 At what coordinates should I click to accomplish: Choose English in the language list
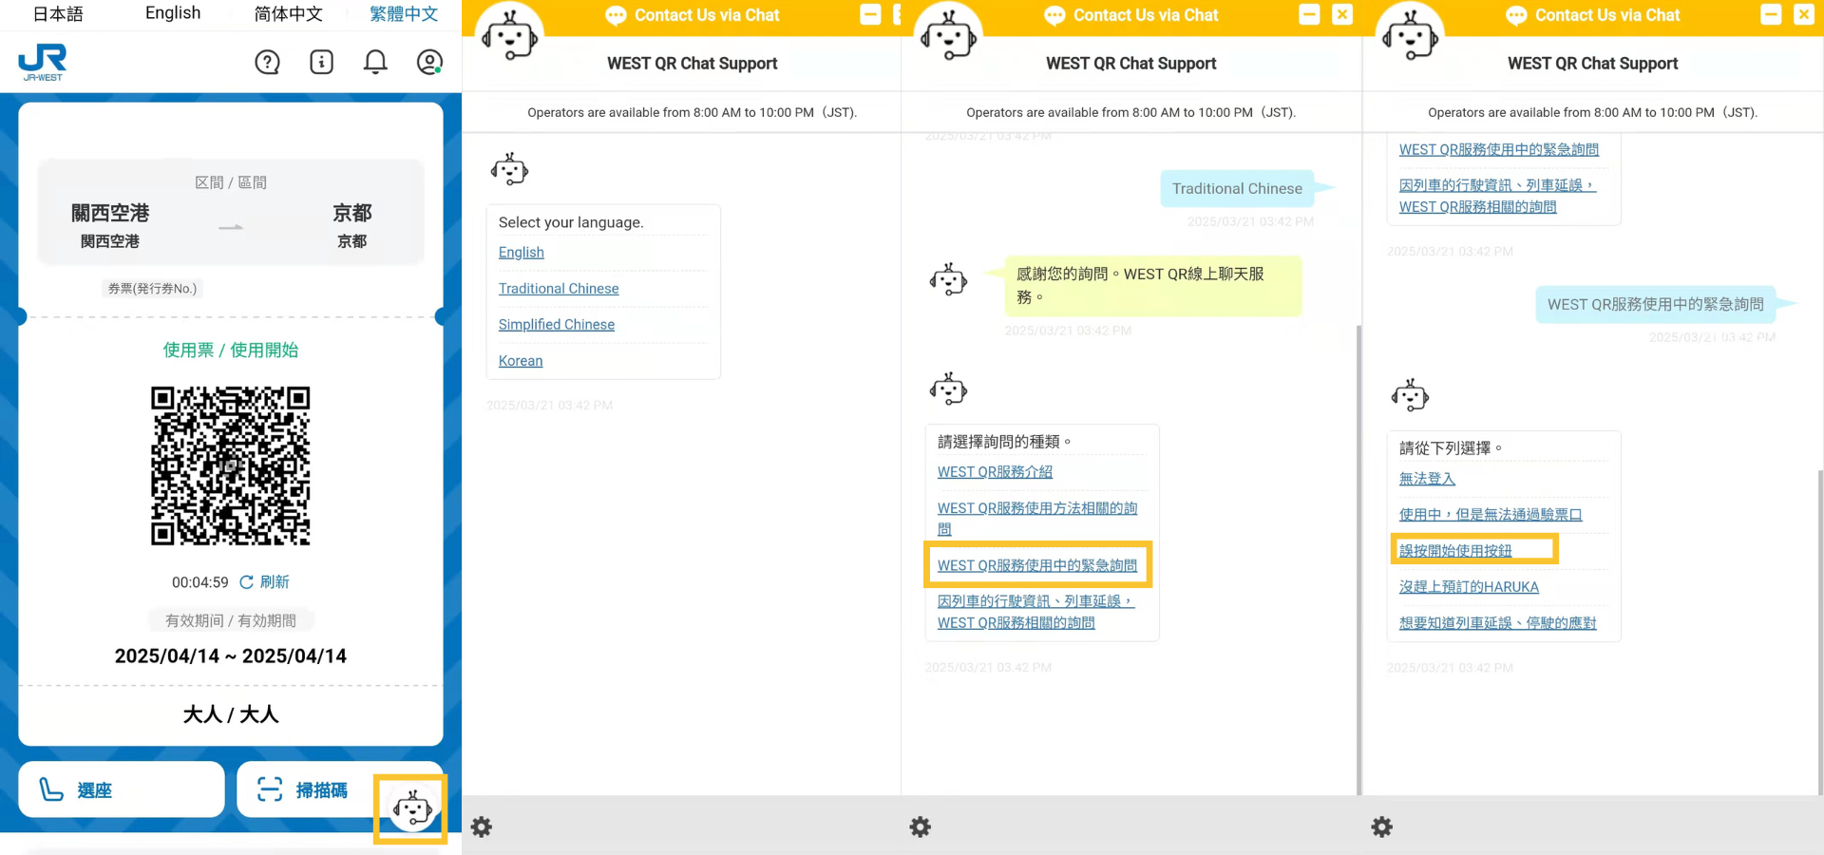point(522,252)
